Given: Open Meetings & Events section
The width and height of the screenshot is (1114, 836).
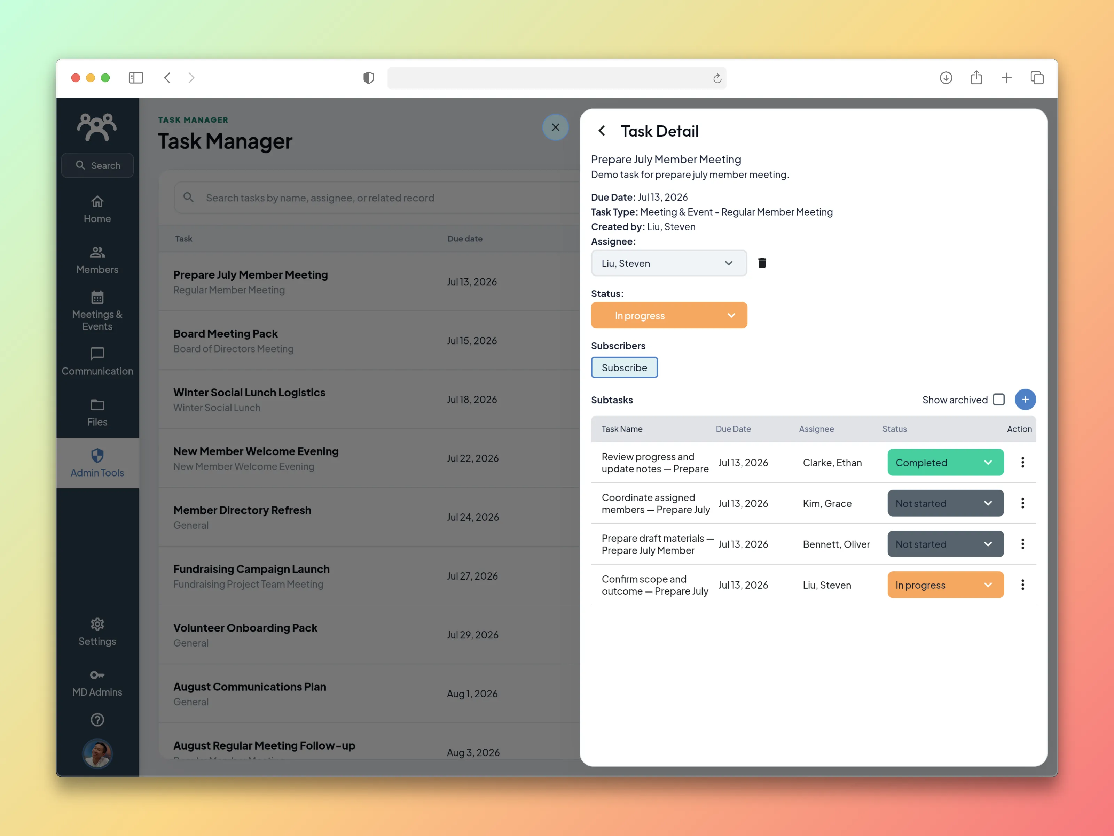Looking at the screenshot, I should point(97,310).
